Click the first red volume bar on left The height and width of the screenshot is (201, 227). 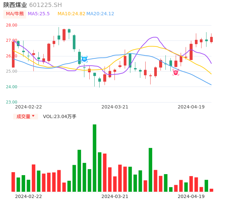13,182
